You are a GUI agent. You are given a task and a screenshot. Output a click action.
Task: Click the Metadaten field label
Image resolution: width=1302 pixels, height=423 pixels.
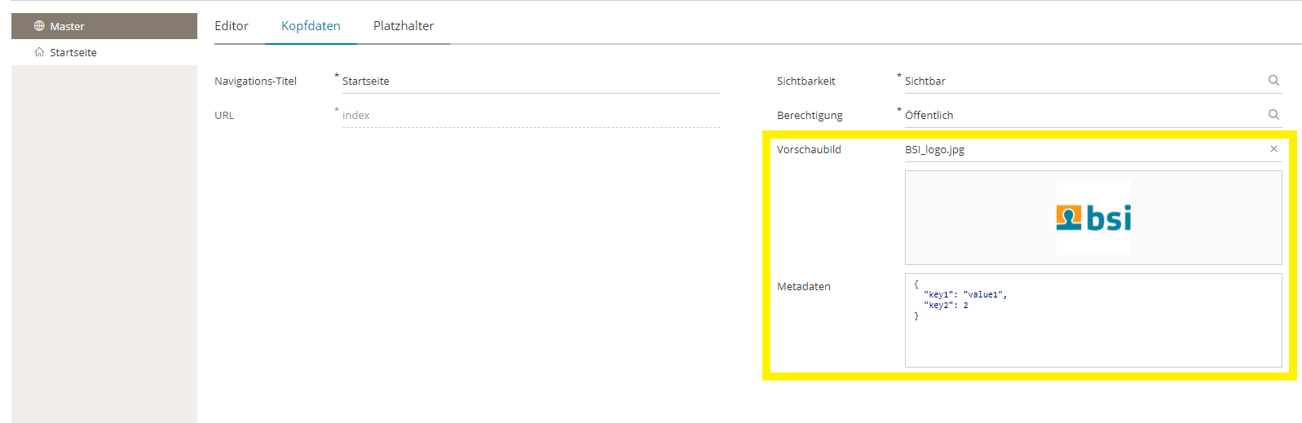(804, 287)
